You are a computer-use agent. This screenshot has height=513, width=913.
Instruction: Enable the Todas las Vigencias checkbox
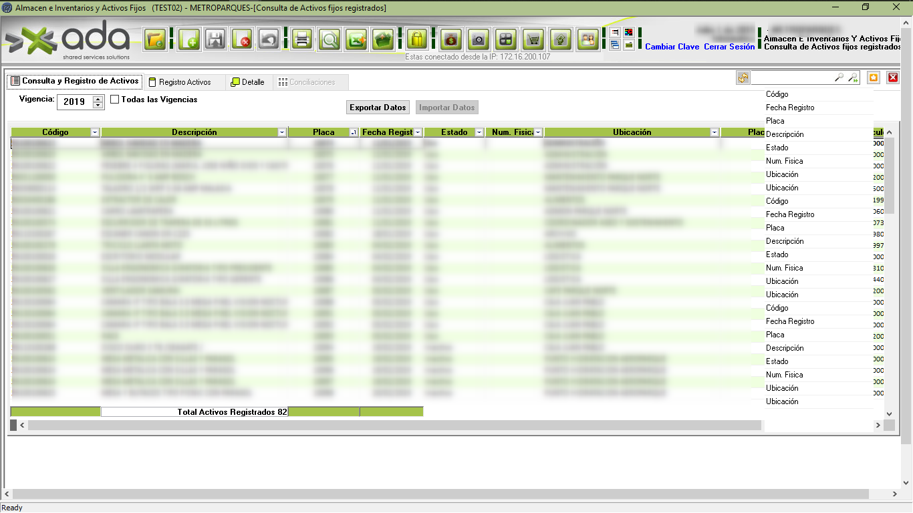pos(115,100)
